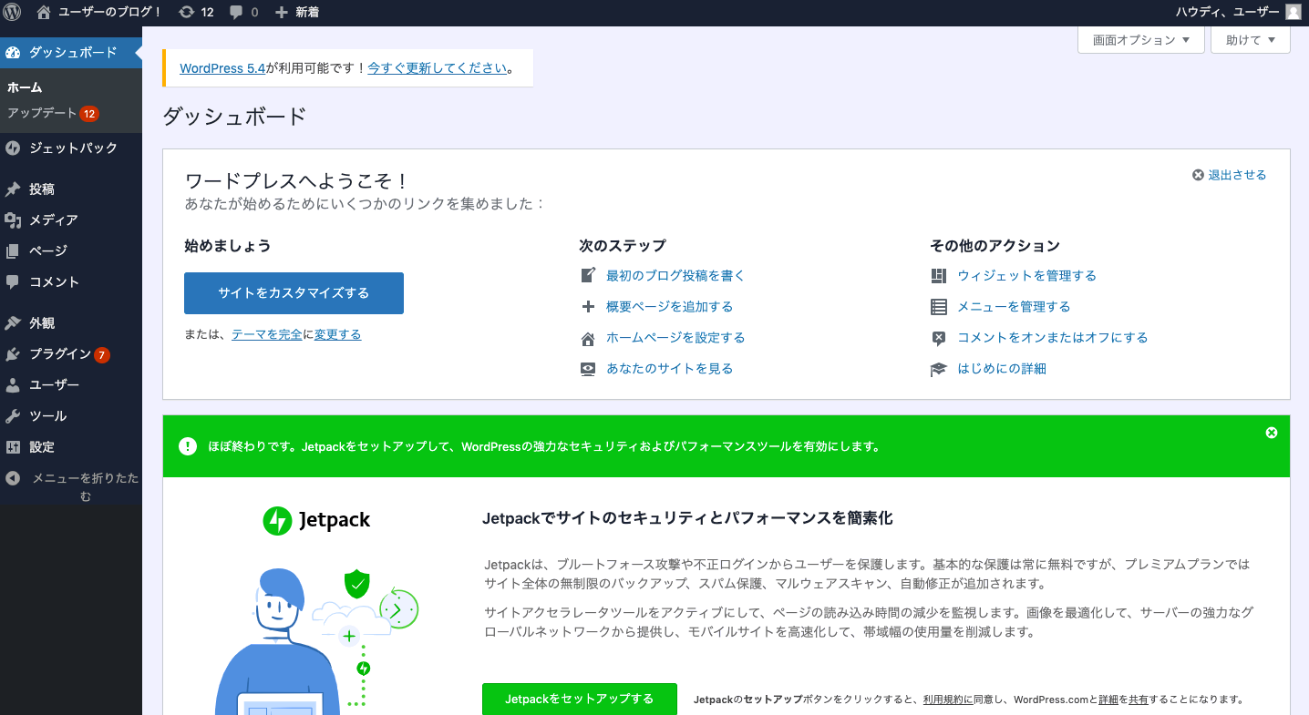Click the ユーザー person icon
1309x715 pixels.
13,385
